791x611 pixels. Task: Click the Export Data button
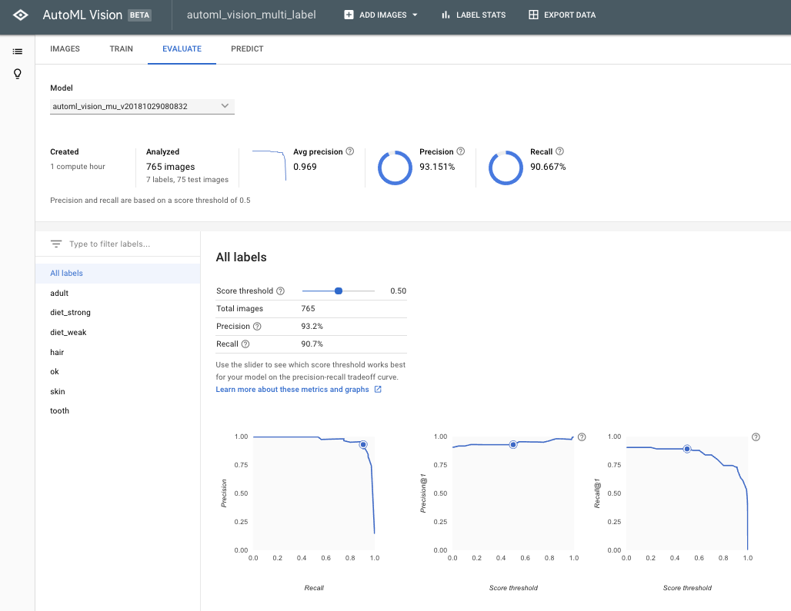coord(562,15)
